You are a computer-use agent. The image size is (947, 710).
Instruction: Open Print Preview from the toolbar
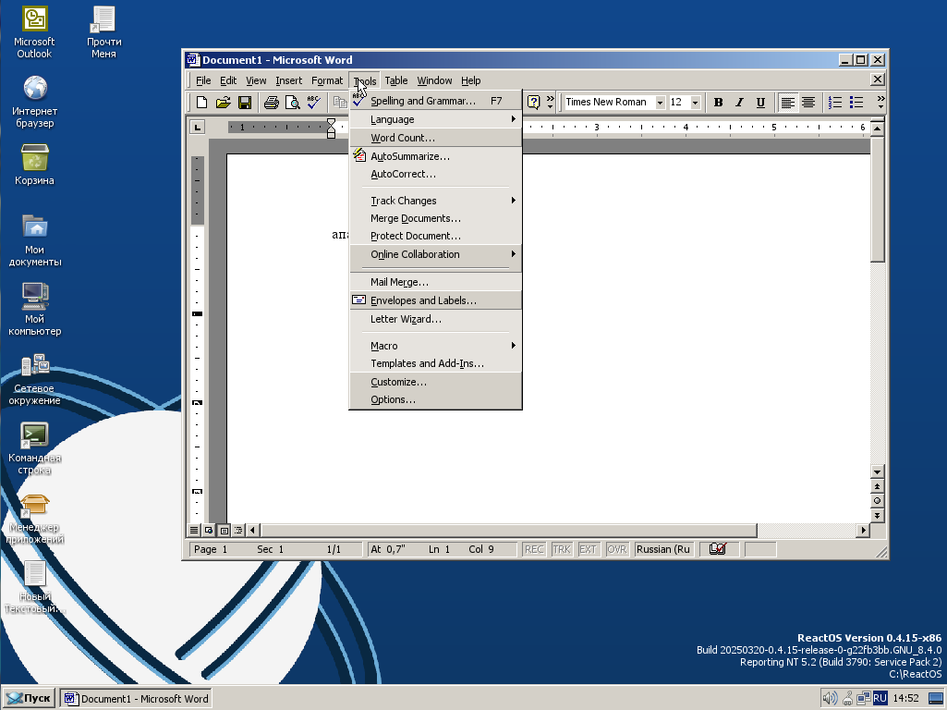[292, 103]
